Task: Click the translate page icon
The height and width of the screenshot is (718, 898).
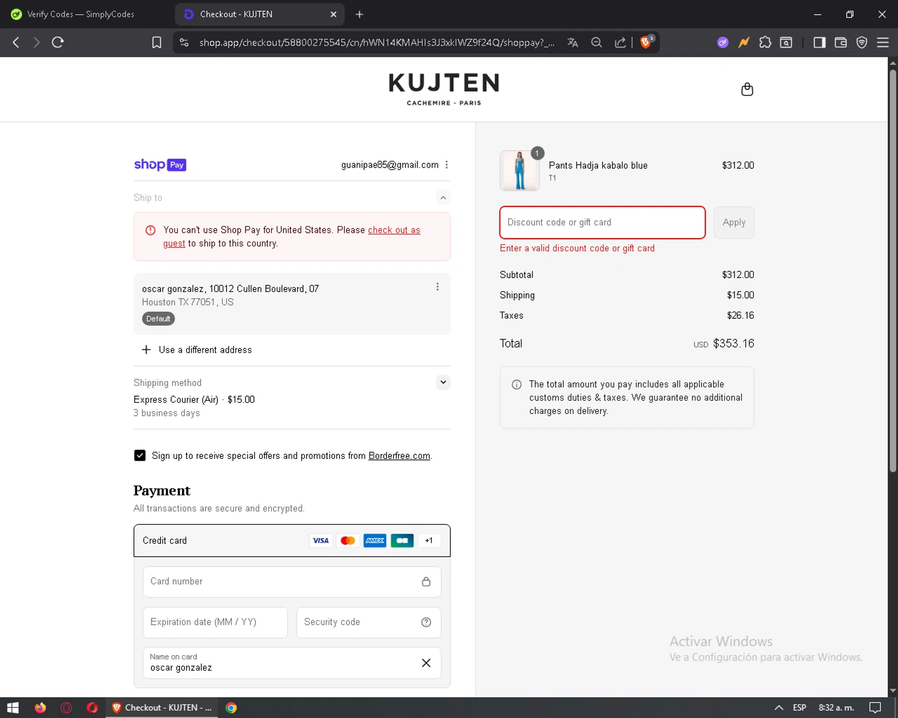Action: tap(573, 42)
